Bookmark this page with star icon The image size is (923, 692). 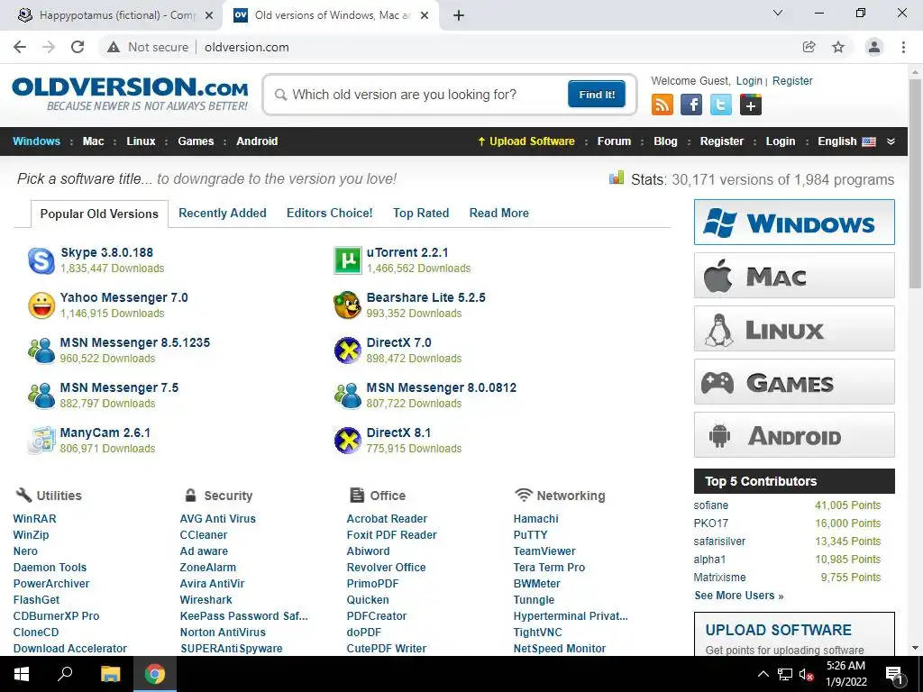pyautogui.click(x=838, y=47)
